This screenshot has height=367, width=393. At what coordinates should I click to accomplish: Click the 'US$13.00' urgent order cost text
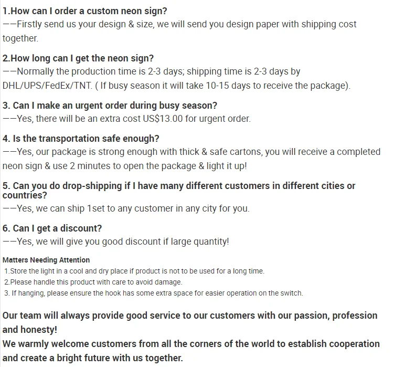click(163, 119)
